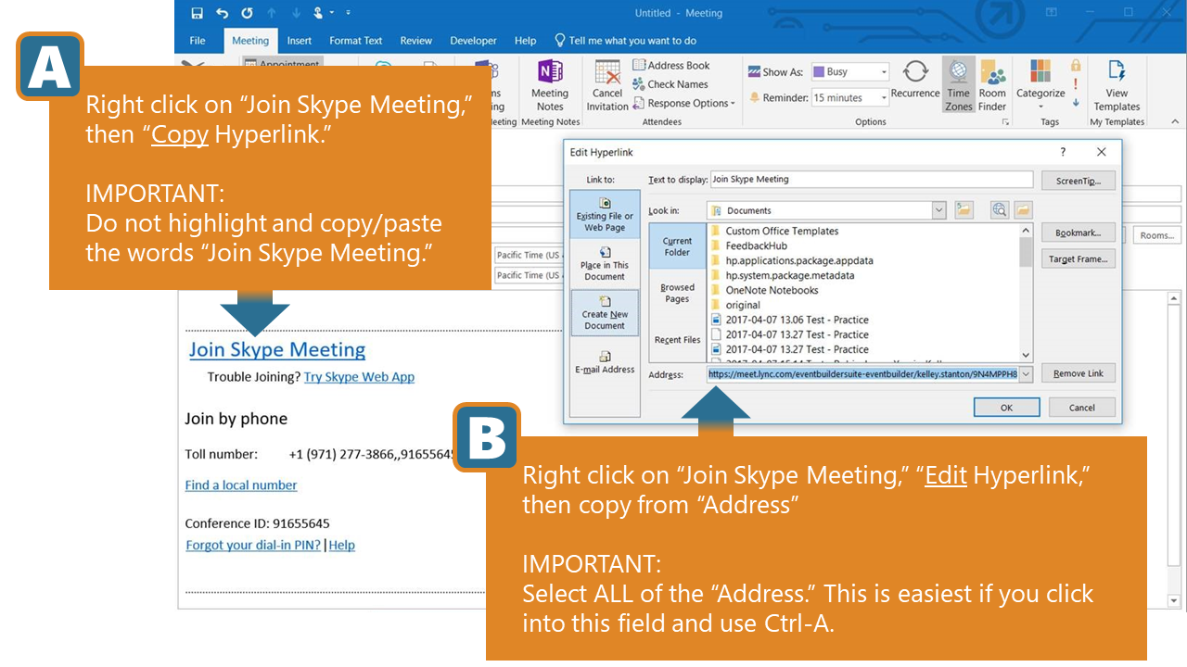This screenshot has width=1187, height=667.
Task: Click the Redo icon in quick access toolbar
Action: pyautogui.click(x=247, y=13)
